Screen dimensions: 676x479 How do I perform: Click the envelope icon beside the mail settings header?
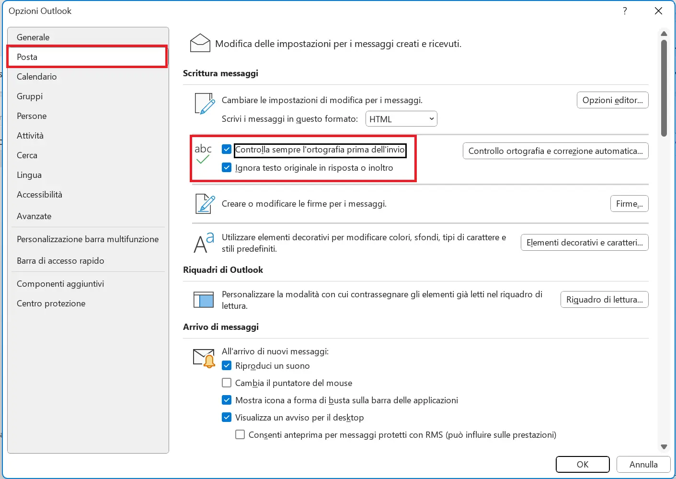[200, 43]
